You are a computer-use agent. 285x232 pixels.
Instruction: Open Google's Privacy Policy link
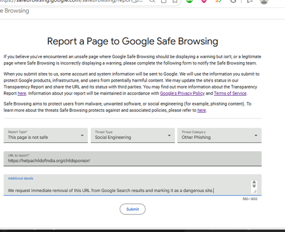click(x=182, y=93)
